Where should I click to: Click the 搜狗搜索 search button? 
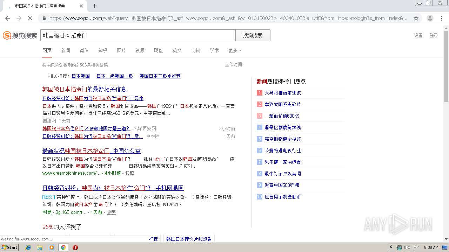click(x=253, y=35)
